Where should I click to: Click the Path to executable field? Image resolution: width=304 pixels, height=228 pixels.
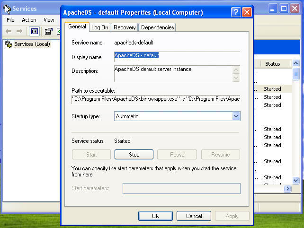click(156, 99)
